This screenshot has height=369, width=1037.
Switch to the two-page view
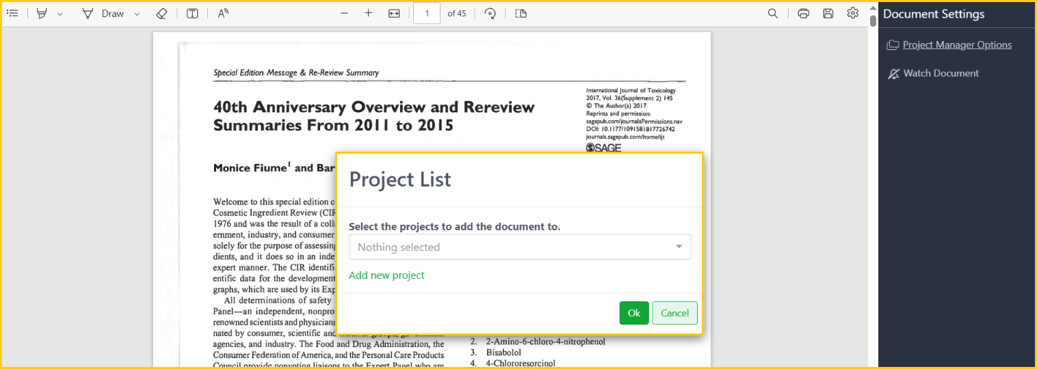tap(521, 14)
